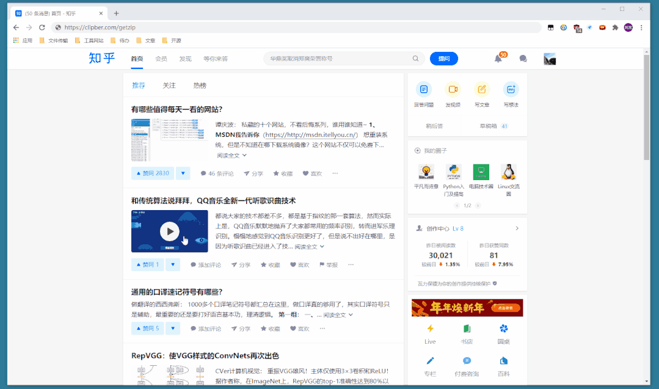The width and height of the screenshot is (659, 389).
Task: Click the search magnifier icon
Action: tap(415, 59)
